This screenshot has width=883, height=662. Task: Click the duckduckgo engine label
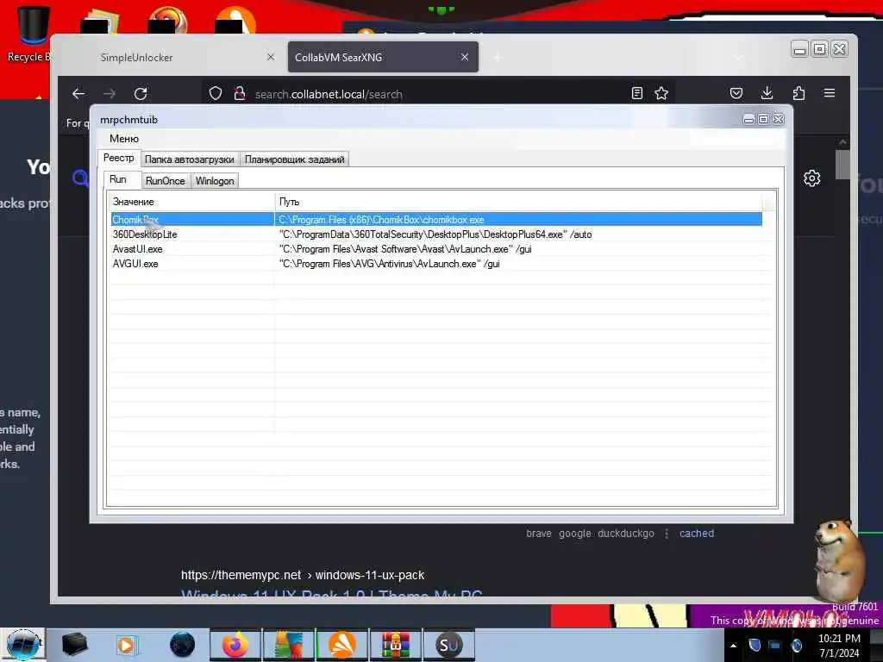(626, 533)
